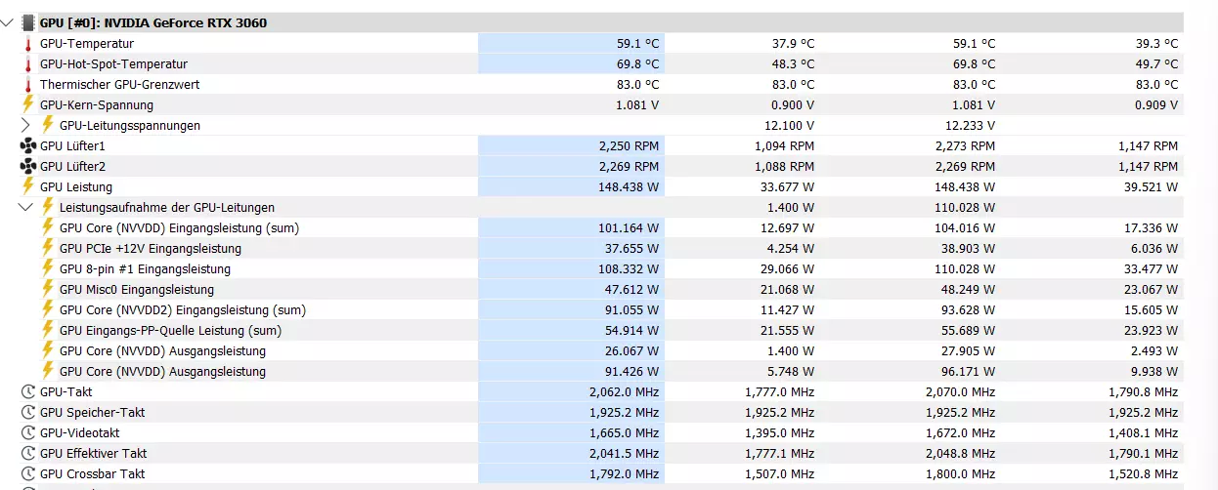Click lightning icon beside GPU Eingangs-PP-Quelle Leistung

tap(48, 330)
